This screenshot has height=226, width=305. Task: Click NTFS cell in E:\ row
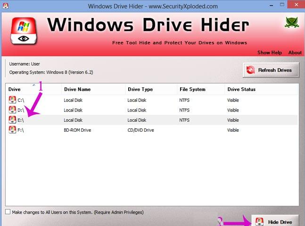(x=184, y=120)
